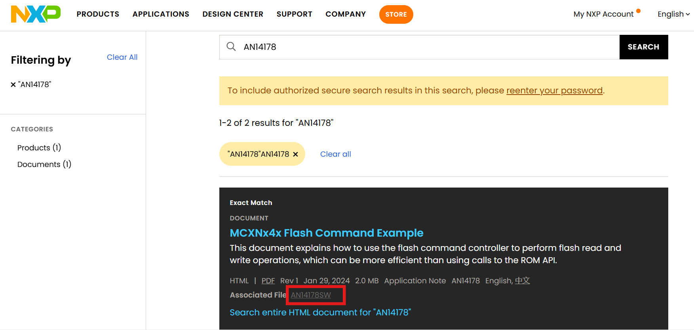Click the PDF download link icon
The image size is (694, 330).
tap(268, 281)
